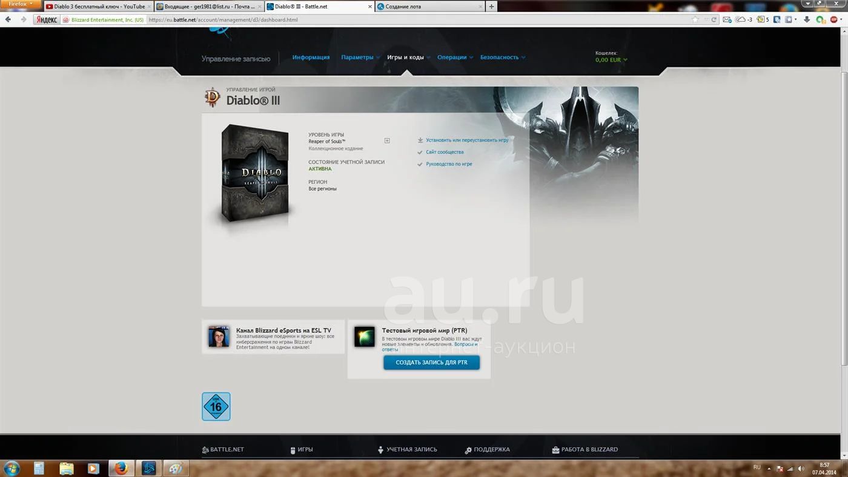Close the Diablo III Battle.net tab

[370, 7]
